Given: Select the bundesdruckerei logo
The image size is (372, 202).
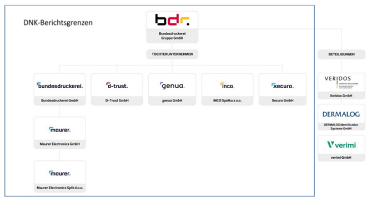Looking at the screenshot, I should (60, 85).
